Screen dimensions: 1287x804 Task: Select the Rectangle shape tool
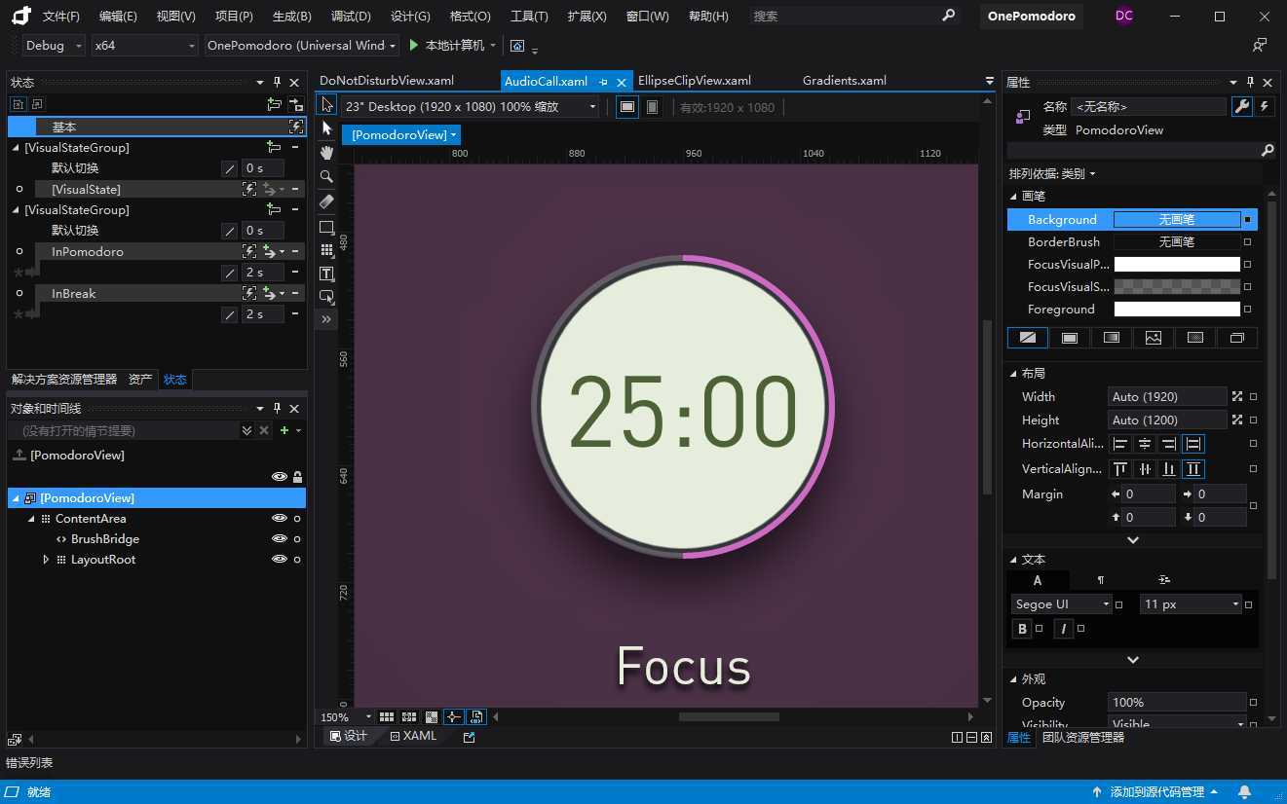click(x=326, y=227)
